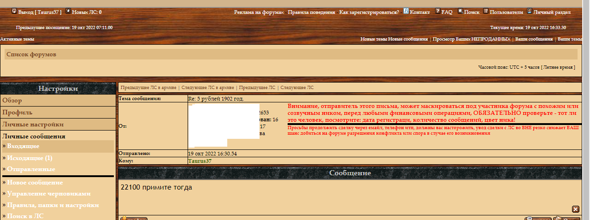Click the Пользователи list icon
The width and height of the screenshot is (590, 220).
pyautogui.click(x=486, y=11)
